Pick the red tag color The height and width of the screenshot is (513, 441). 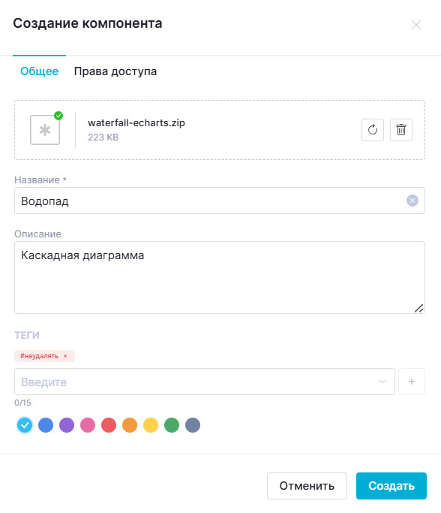(109, 425)
